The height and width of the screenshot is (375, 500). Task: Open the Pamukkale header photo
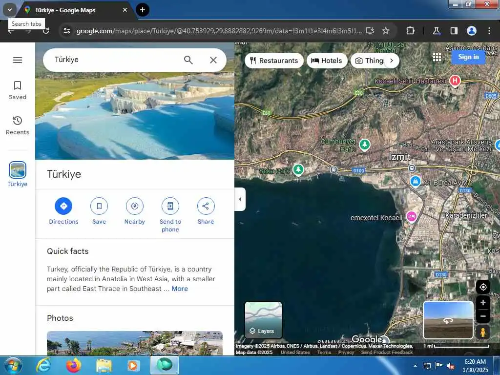(135, 115)
